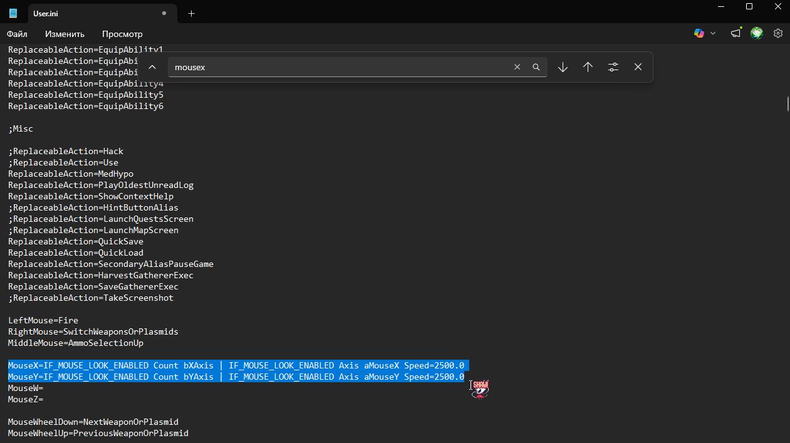Click the Notepad app icon in title bar
Viewport: 790px width, 443px height.
(x=13, y=13)
